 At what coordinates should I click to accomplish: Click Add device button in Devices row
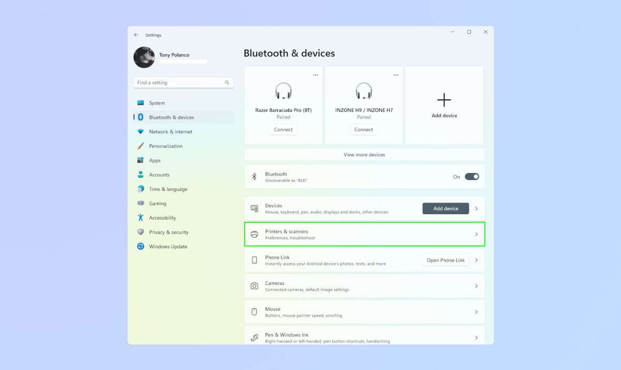[446, 209]
